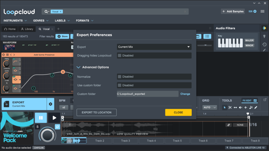Screen dimensions: 269x151
Task: Collapse the Advanced Options section
Action: (78, 67)
